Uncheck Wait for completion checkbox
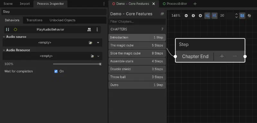 click(x=56, y=71)
